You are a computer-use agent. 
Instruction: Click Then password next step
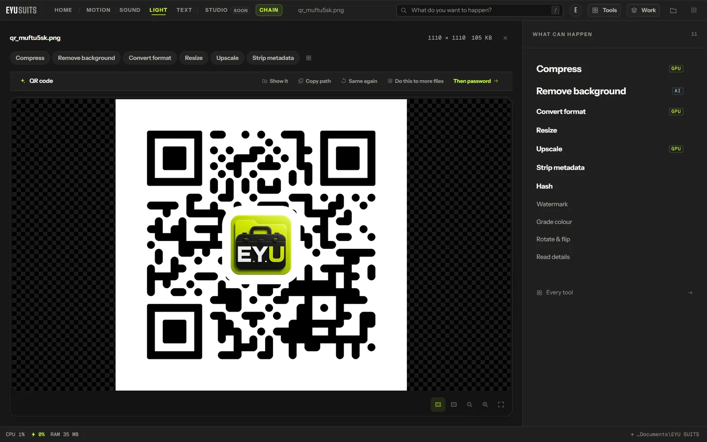tap(476, 81)
